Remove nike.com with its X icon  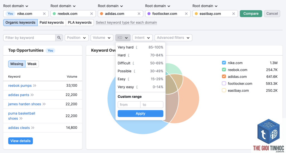pos(44,14)
